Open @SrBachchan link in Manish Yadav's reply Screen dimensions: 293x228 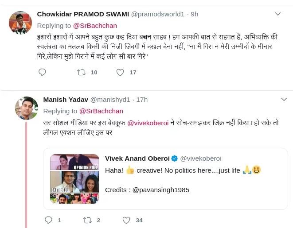tap(101, 111)
